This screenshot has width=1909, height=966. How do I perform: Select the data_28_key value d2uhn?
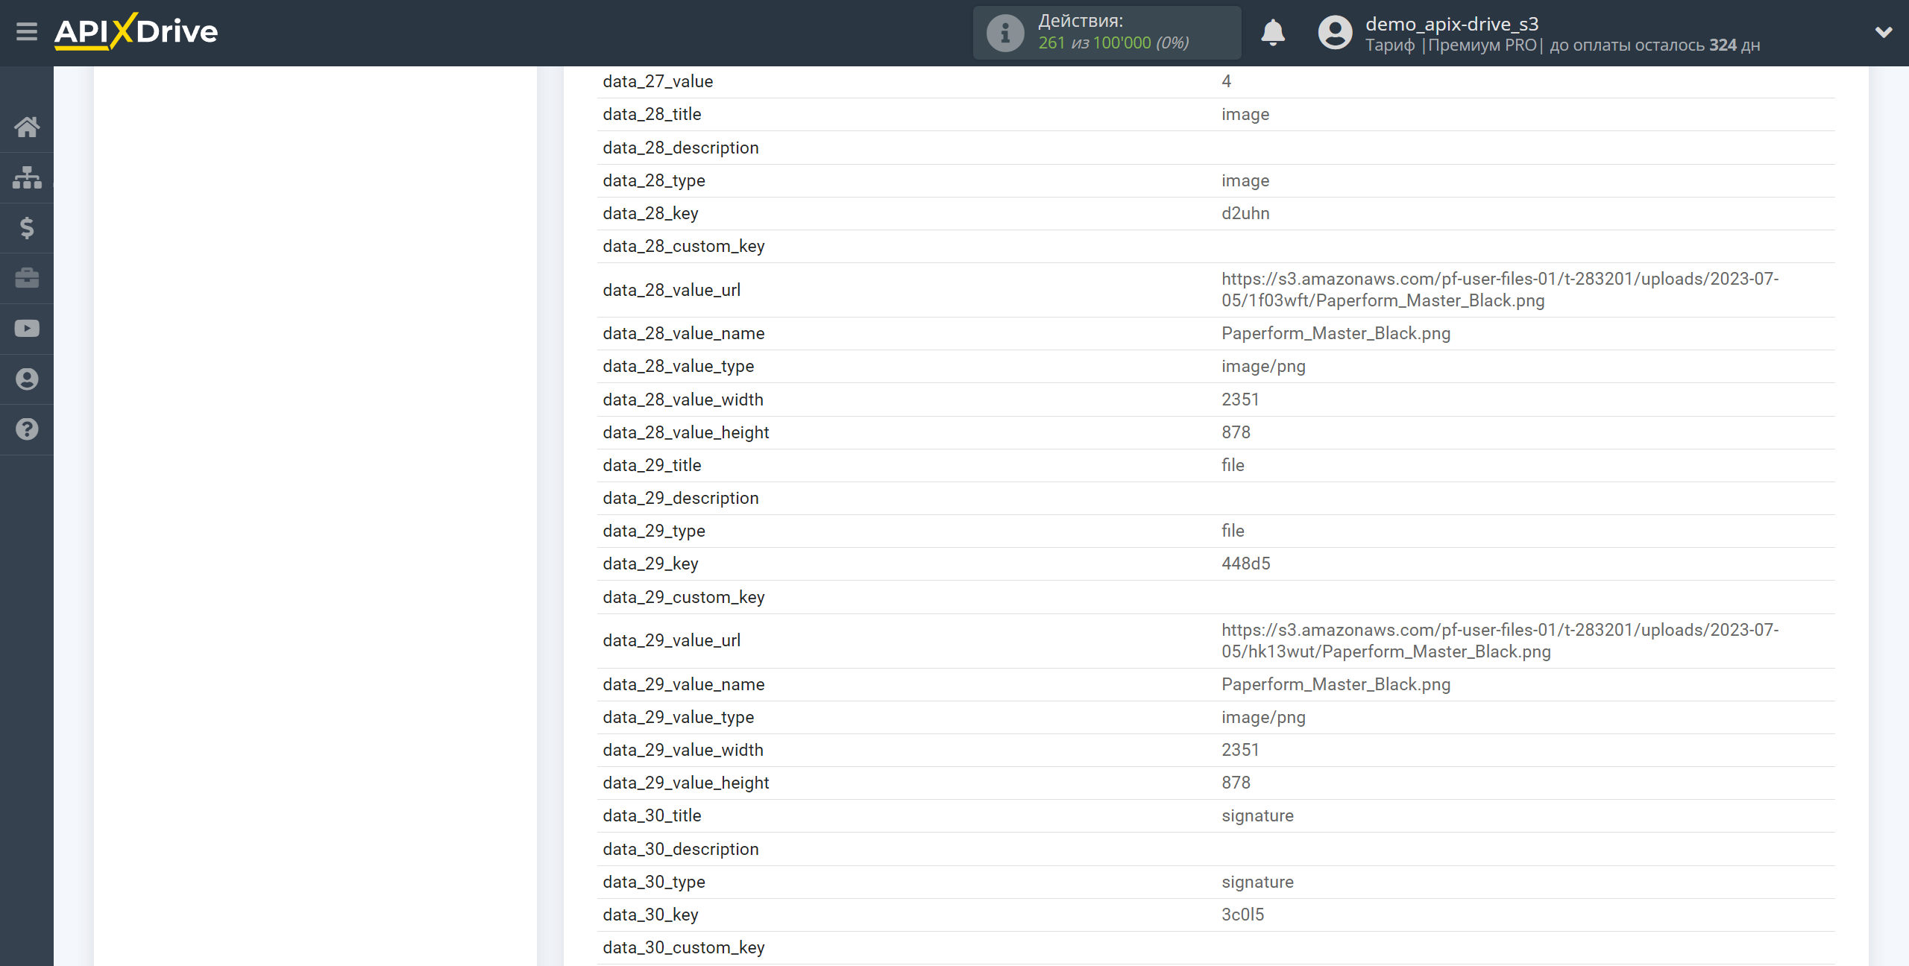[1245, 214]
